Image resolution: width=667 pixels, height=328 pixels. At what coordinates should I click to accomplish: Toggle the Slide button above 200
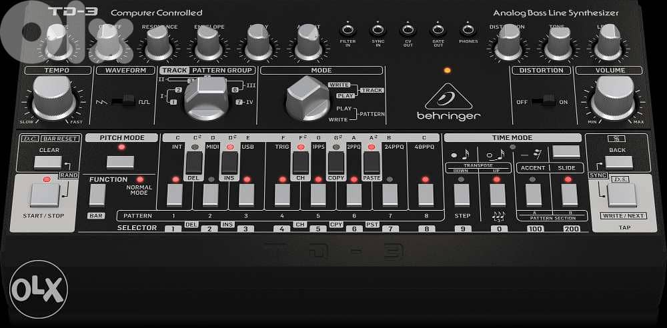569,195
